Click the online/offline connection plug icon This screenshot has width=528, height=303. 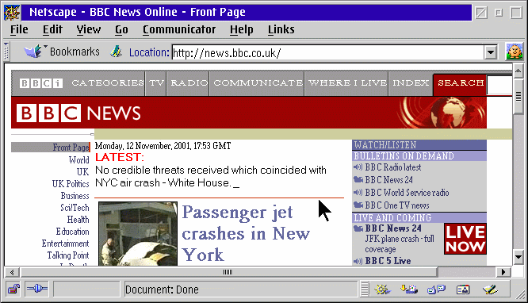coord(36,290)
